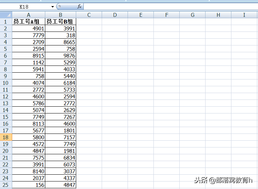Click cell containing 4901
Image resolution: width=258 pixels, height=189 pixels.
(29, 29)
